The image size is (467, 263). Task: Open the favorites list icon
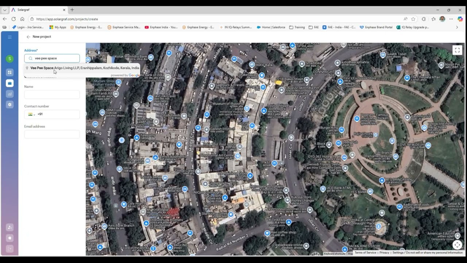coord(433,19)
